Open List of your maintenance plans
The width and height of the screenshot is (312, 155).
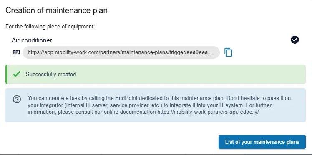tap(262, 142)
